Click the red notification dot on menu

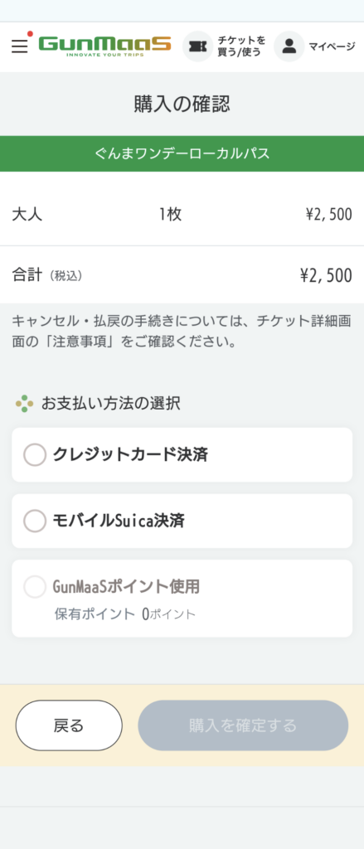tap(31, 33)
